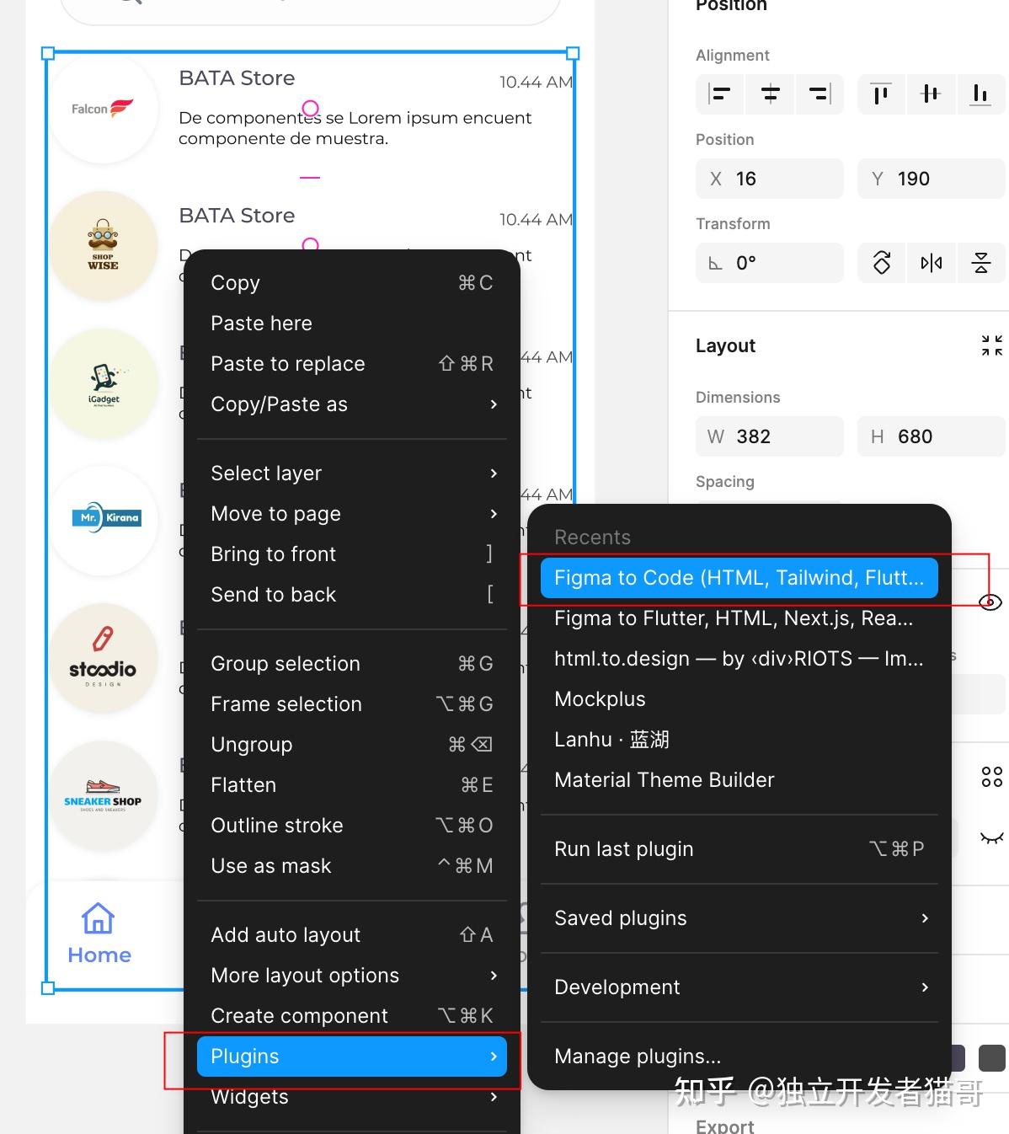Click the shrink arrows icon beside Layout
Screen dimensions: 1009x1134
[x=991, y=345]
